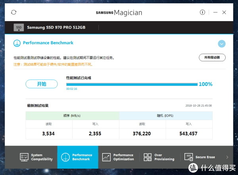238x175 pixels.
Task: Click the Performance Benchmark gauge icon in the bottom bar
Action: [65, 157]
